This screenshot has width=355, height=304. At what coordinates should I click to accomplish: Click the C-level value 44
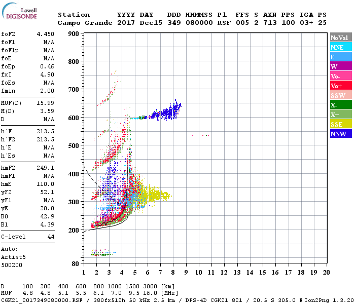[51, 237]
